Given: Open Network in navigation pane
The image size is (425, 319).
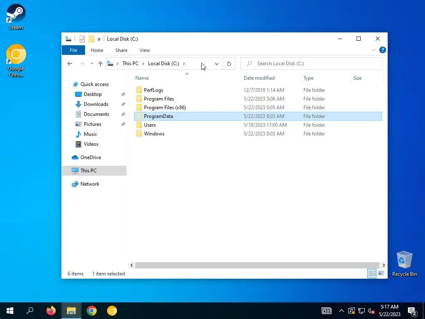Looking at the screenshot, I should [90, 184].
